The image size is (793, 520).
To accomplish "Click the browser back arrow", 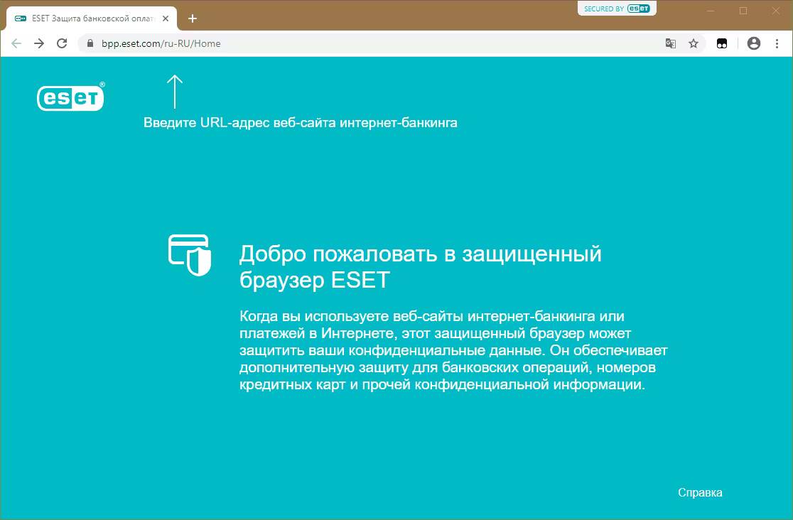I will pos(16,43).
